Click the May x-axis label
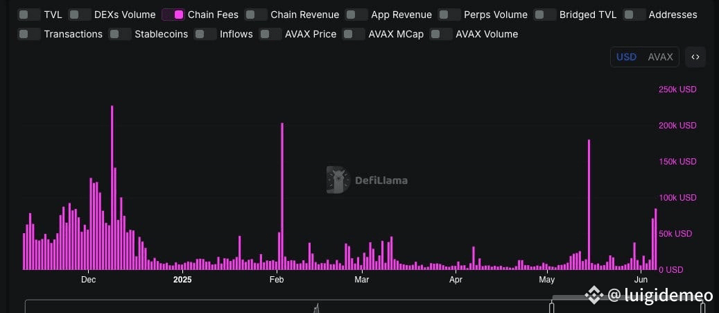This screenshot has height=313, width=719. point(546,280)
